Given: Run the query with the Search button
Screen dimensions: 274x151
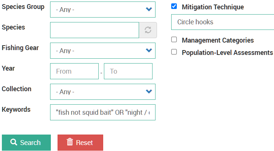Looking at the screenshot, I should pyautogui.click(x=27, y=143).
